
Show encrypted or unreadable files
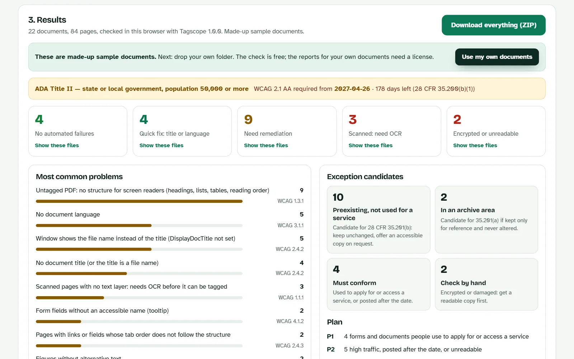coord(475,145)
